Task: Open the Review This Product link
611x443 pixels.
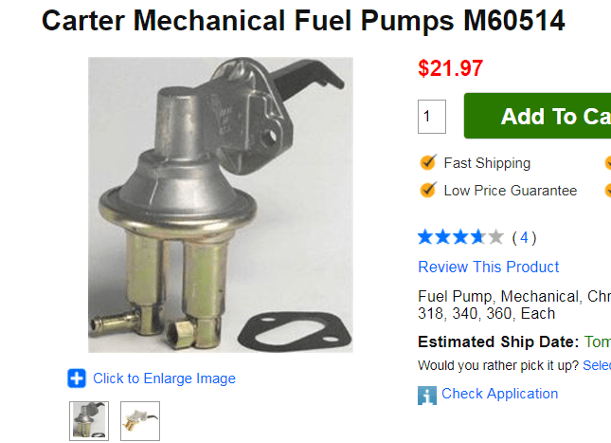Action: 488,267
